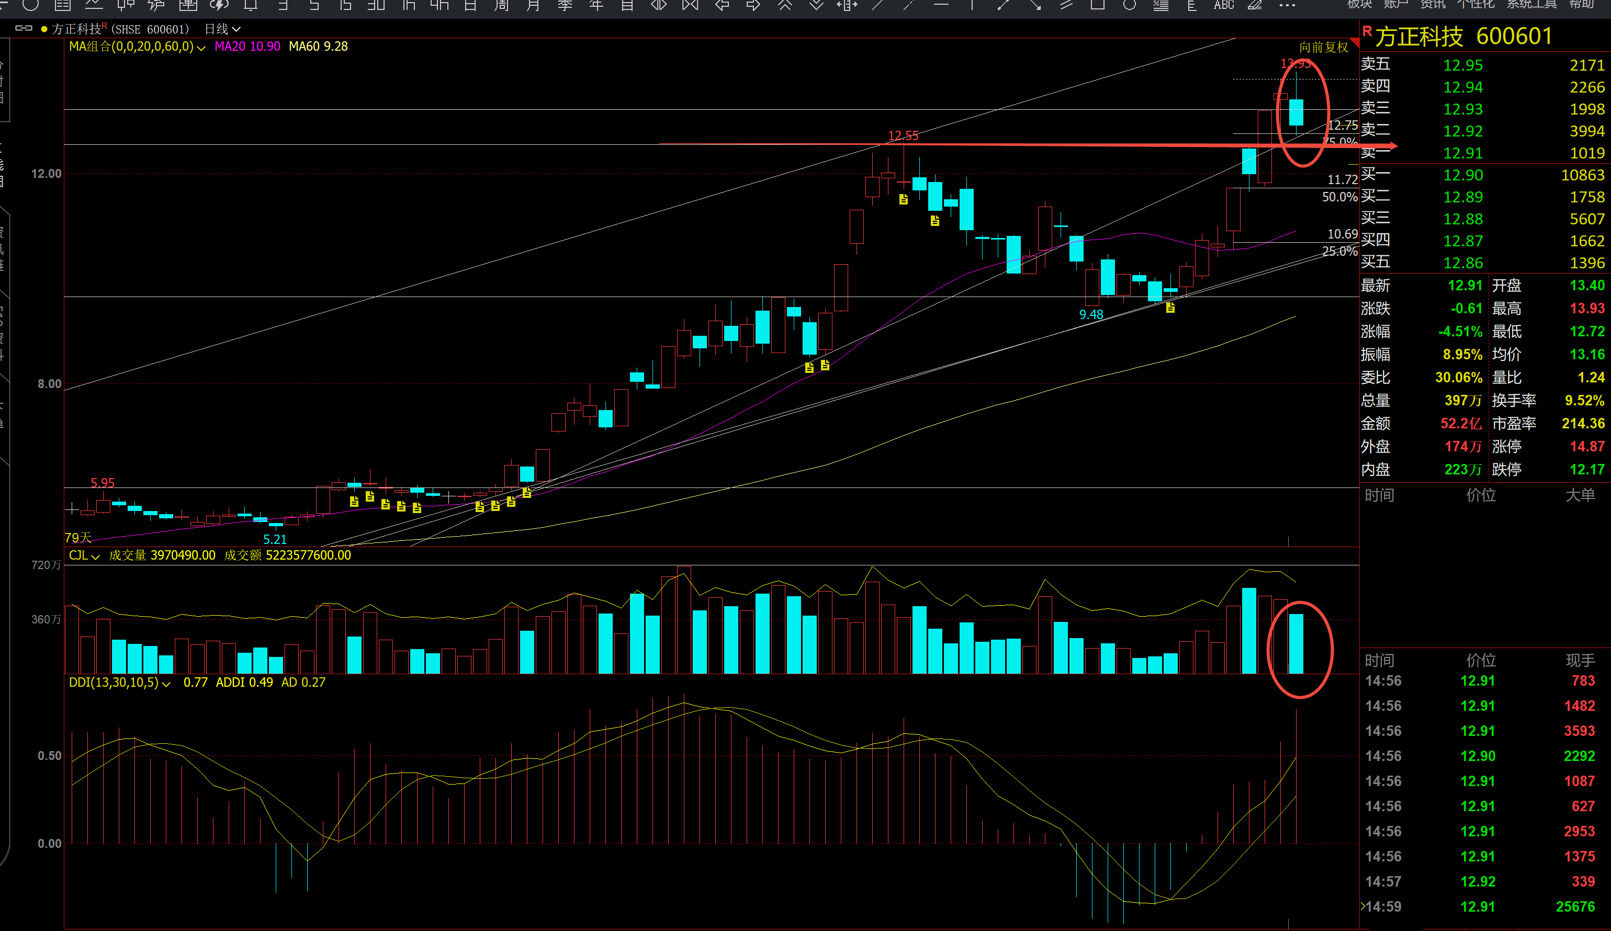This screenshot has height=931, width=1611.
Task: Open the three-dots more tools icon
Action: (x=1287, y=5)
